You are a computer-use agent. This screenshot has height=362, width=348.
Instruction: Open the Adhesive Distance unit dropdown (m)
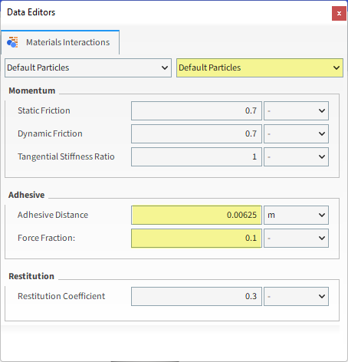(296, 215)
